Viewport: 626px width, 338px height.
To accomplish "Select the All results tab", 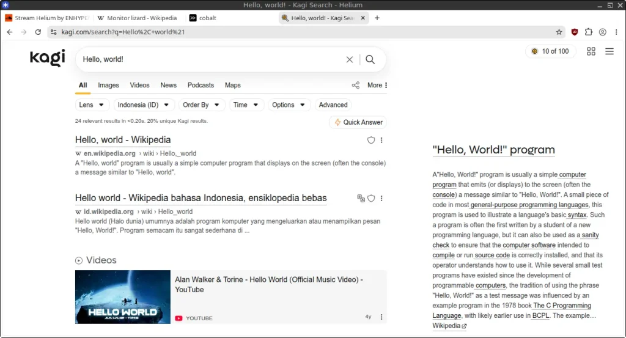I will click(x=83, y=85).
